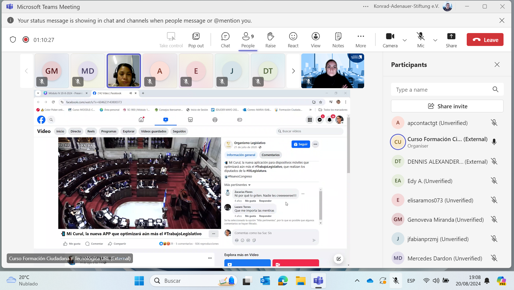Close the Participants panel
The width and height of the screenshot is (514, 290).
tap(497, 65)
